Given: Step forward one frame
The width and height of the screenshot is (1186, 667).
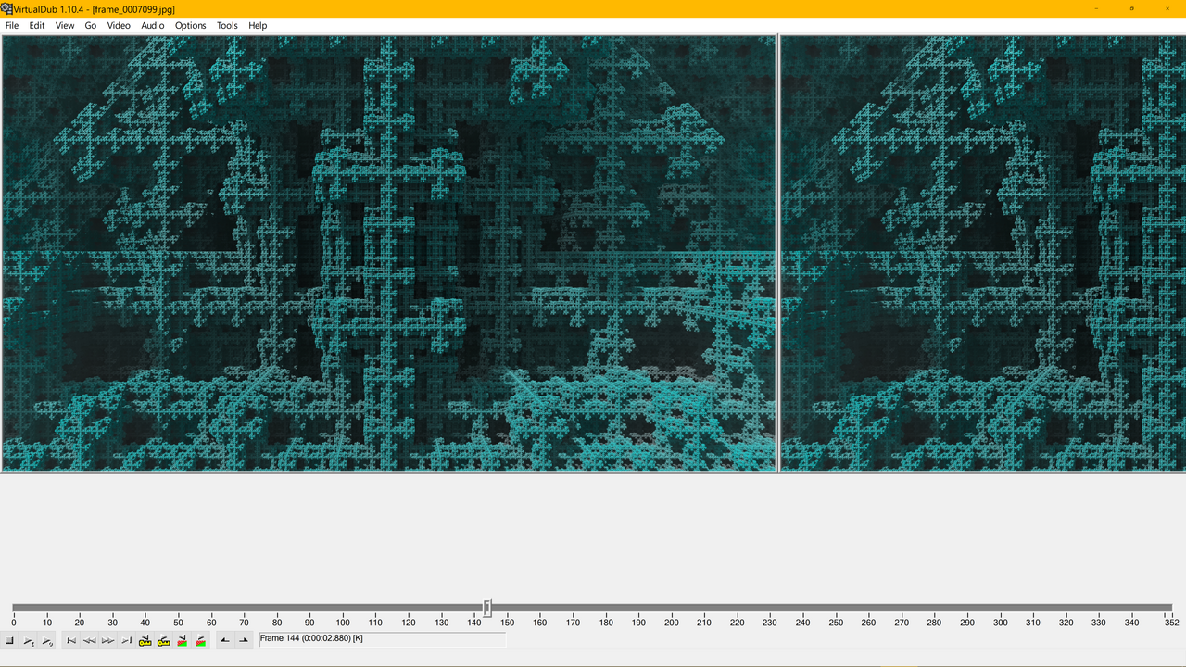Looking at the screenshot, I should click(108, 641).
